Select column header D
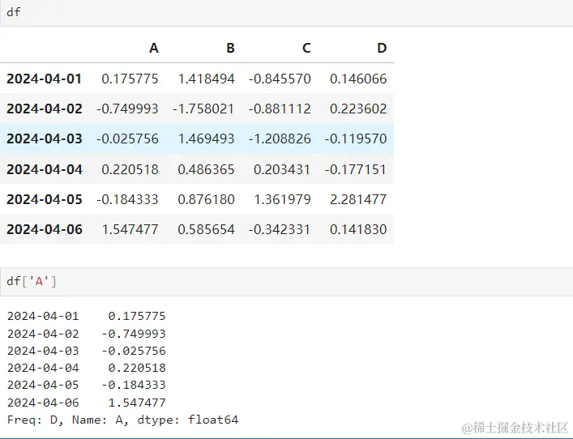This screenshot has height=439, width=573. coord(382,48)
